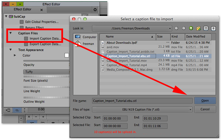Image resolution: width=221 pixels, height=140 pixels.
Task: Click the 0:00 timecode in Effect Editor
Action: click(41, 109)
